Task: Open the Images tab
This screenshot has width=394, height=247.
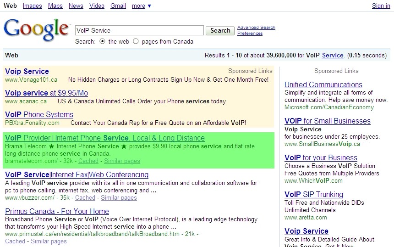Action: coord(33,6)
